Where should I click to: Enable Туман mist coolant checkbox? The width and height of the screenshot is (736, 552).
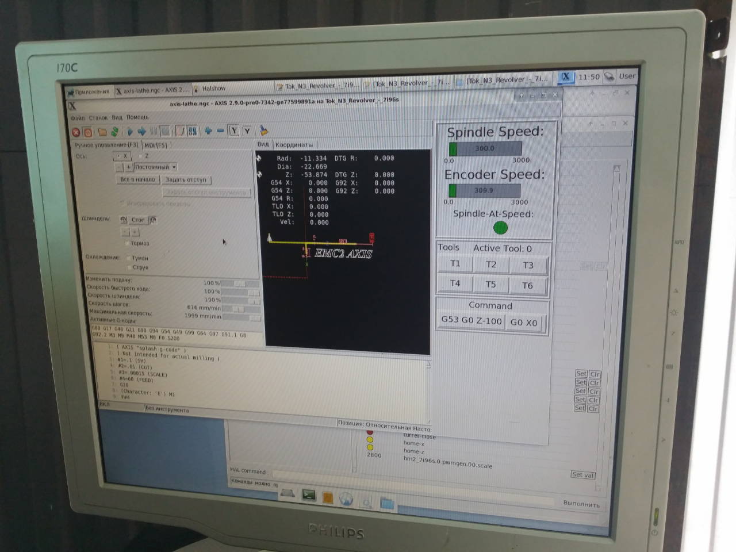coord(137,258)
